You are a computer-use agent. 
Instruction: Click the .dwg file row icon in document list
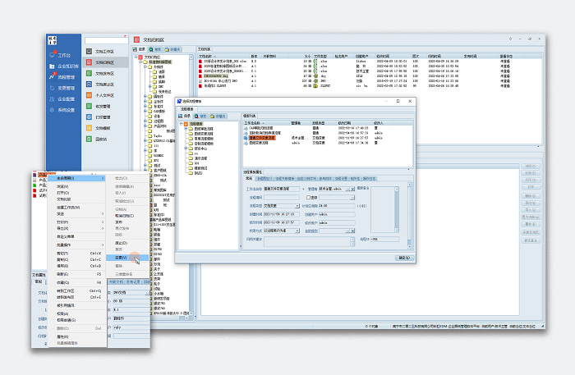coord(200,76)
